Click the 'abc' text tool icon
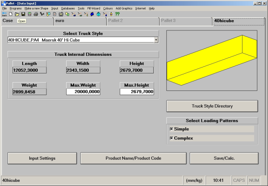This screenshot has width=268, height=186. (x=42, y=14)
